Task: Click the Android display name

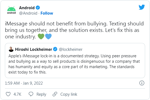Action: 27,8
